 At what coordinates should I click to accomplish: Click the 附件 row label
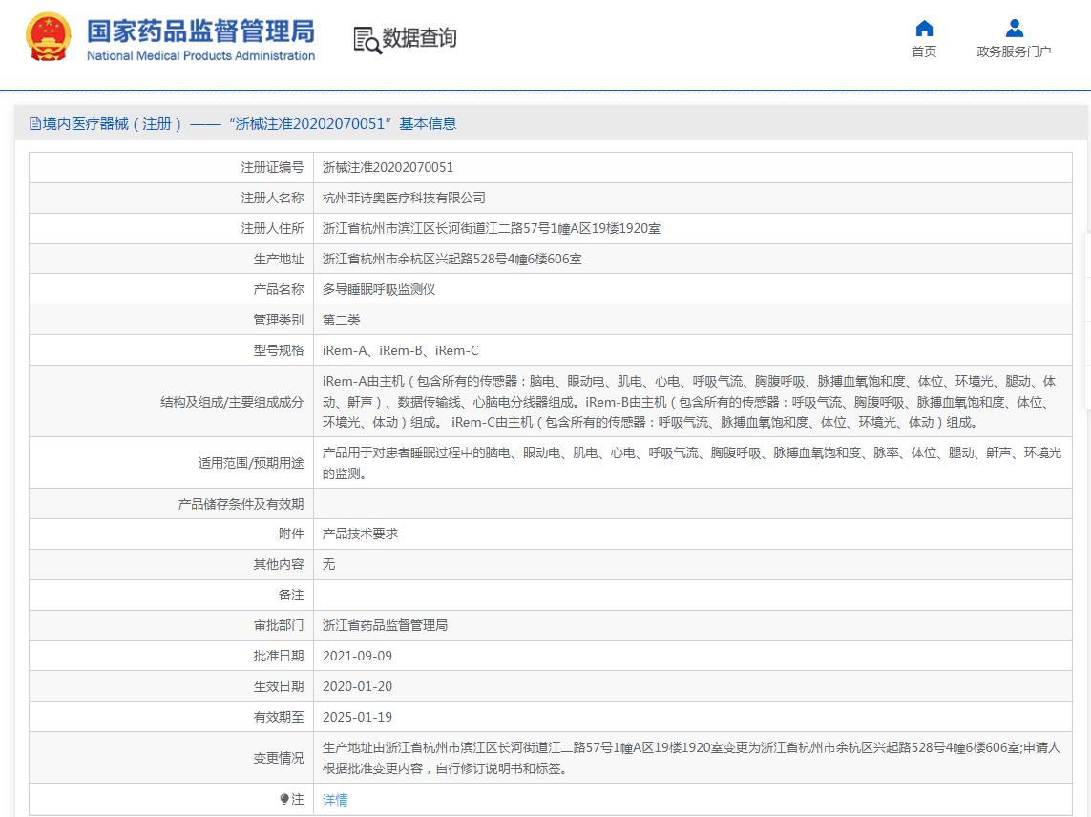coord(291,534)
